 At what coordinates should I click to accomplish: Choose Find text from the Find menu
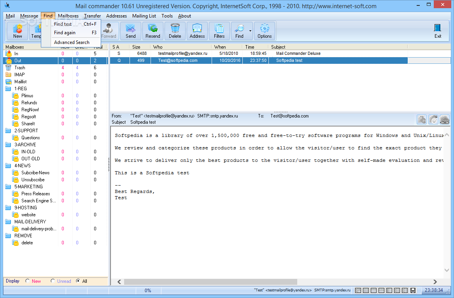point(71,24)
